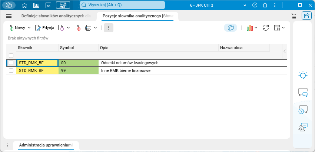
Task: Toggle the select-all checkbox under header
Action: click(x=11, y=55)
